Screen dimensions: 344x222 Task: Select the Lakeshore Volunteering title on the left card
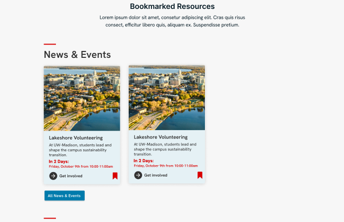pyautogui.click(x=76, y=138)
